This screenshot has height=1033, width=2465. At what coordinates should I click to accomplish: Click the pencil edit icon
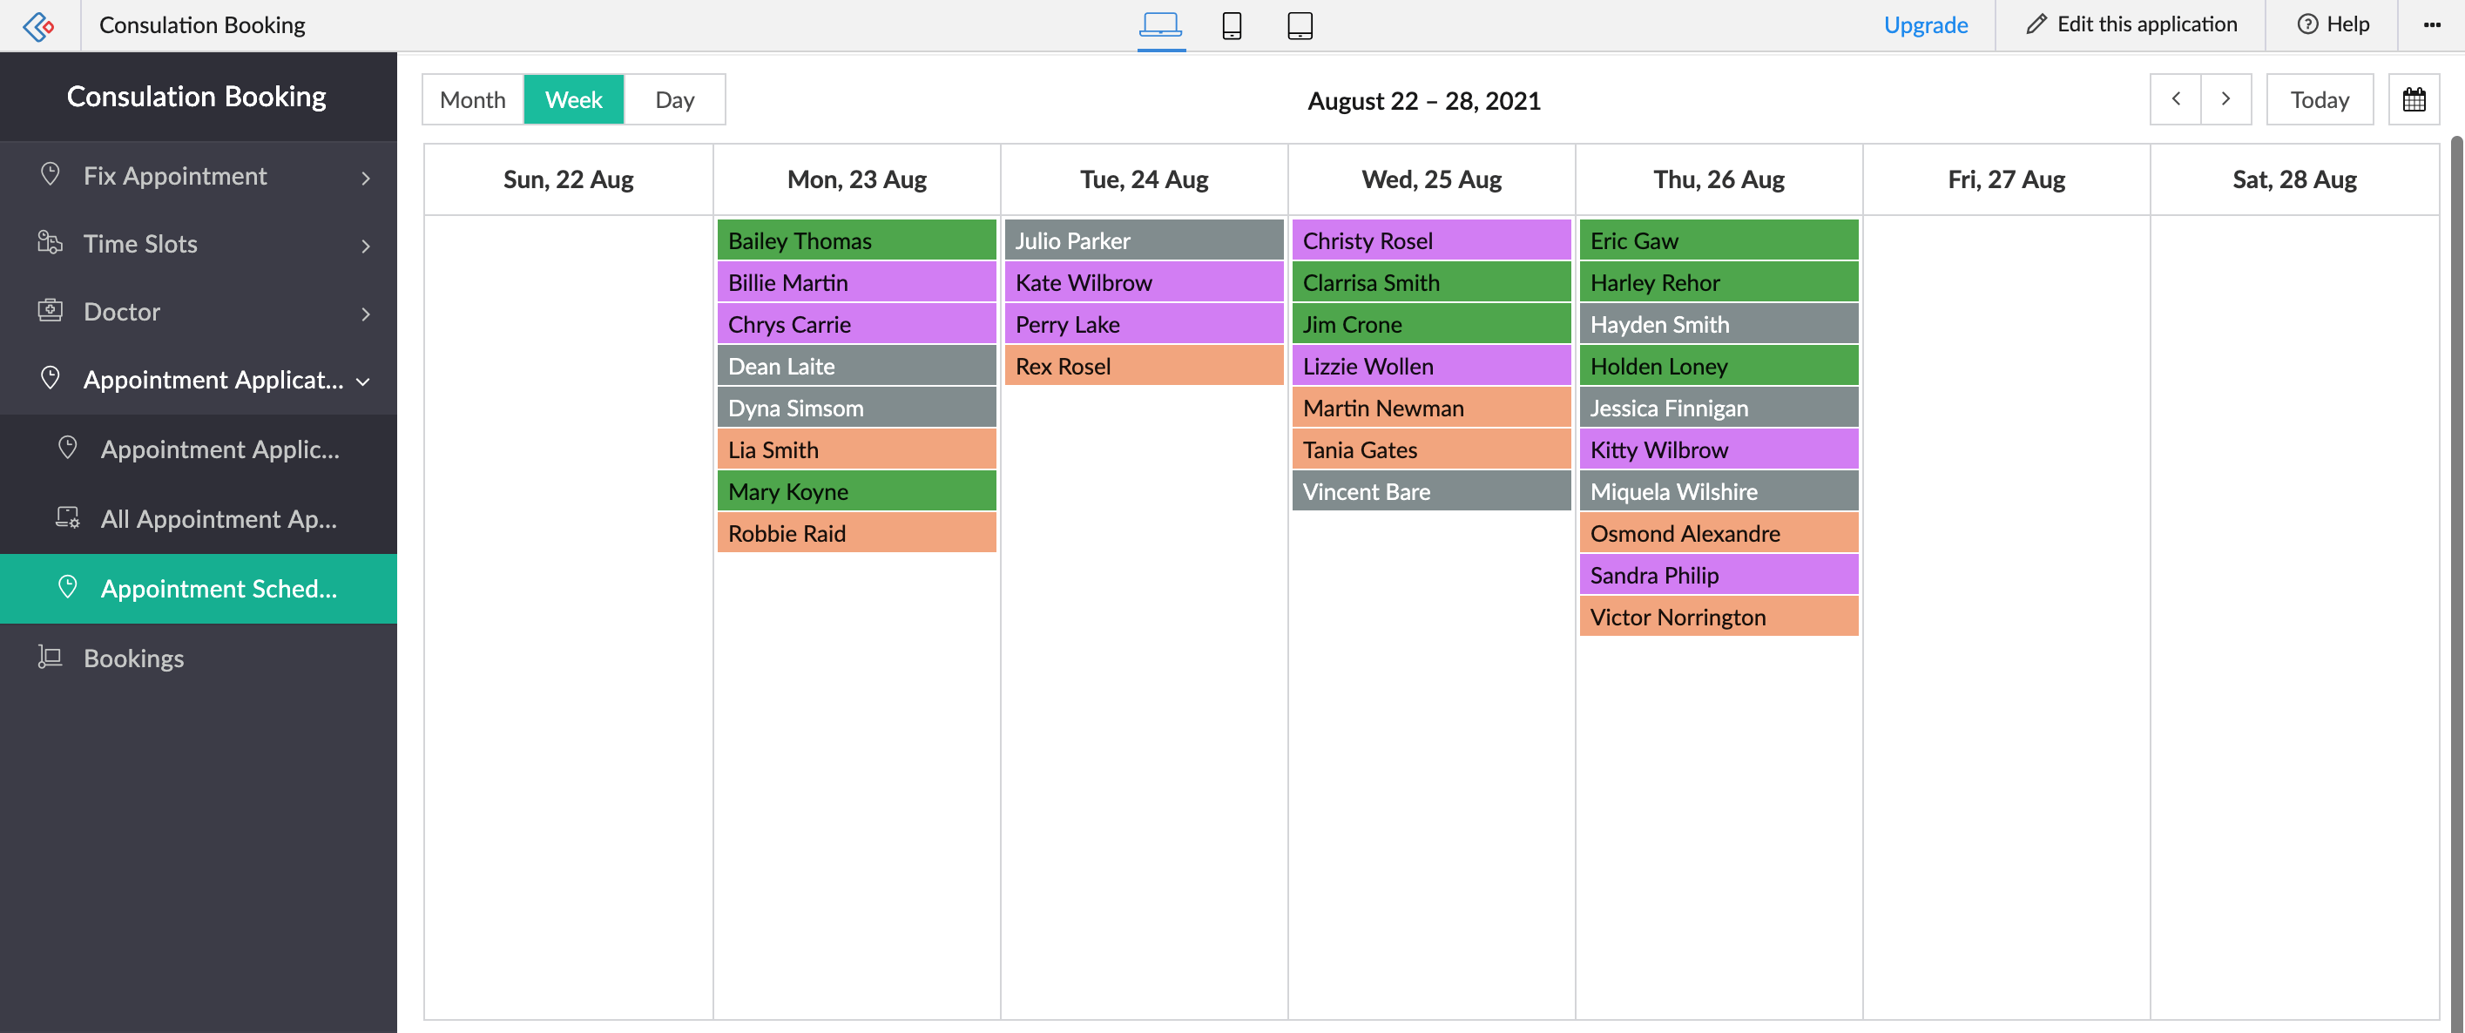pos(2036,25)
